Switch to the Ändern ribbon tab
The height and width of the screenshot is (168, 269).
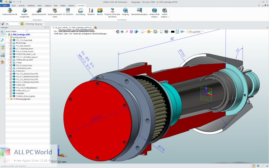(x=71, y=5)
